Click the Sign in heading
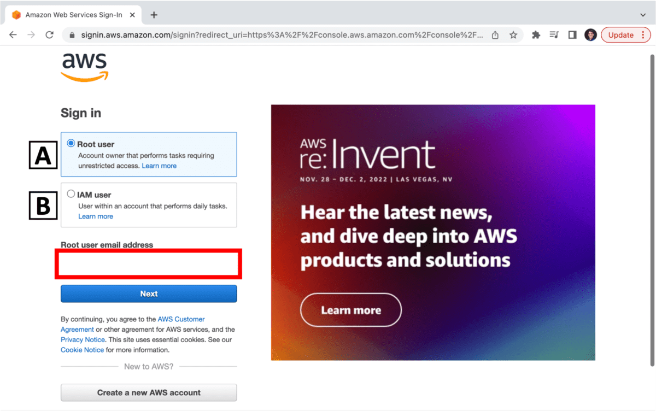 coord(81,113)
